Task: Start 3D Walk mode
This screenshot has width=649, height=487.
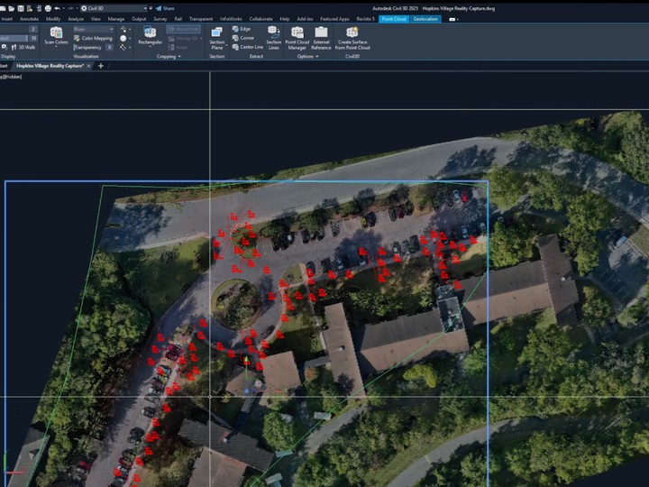Action: (x=24, y=48)
